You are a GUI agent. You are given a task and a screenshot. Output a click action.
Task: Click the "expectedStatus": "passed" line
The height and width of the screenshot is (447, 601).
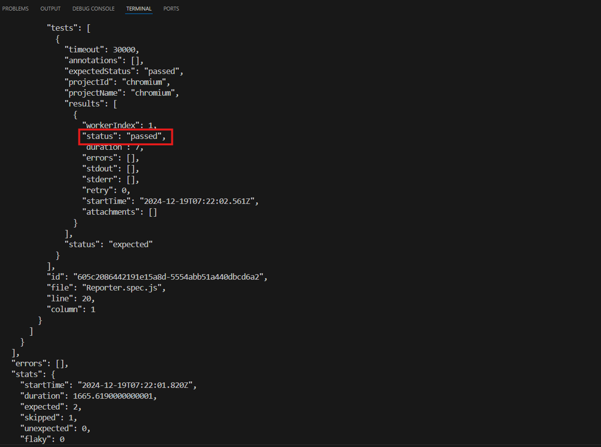click(124, 71)
